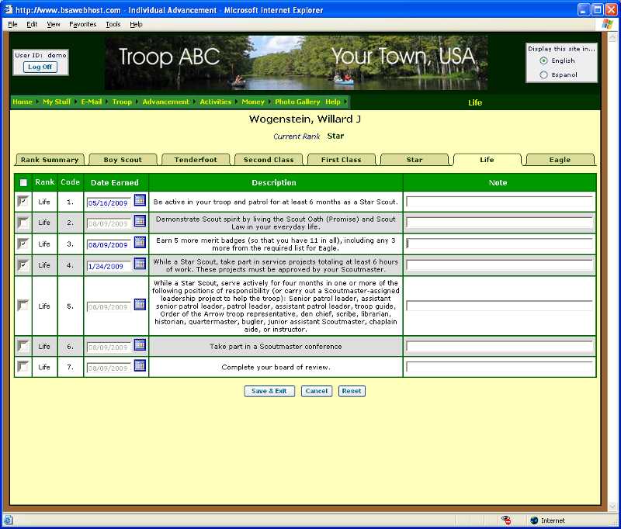Open calendar picker for Life requirement 6

pyautogui.click(x=140, y=344)
